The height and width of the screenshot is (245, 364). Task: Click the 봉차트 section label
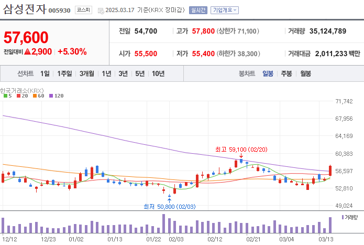247,73
